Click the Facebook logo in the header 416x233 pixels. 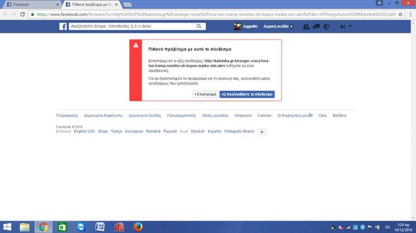coord(63,26)
